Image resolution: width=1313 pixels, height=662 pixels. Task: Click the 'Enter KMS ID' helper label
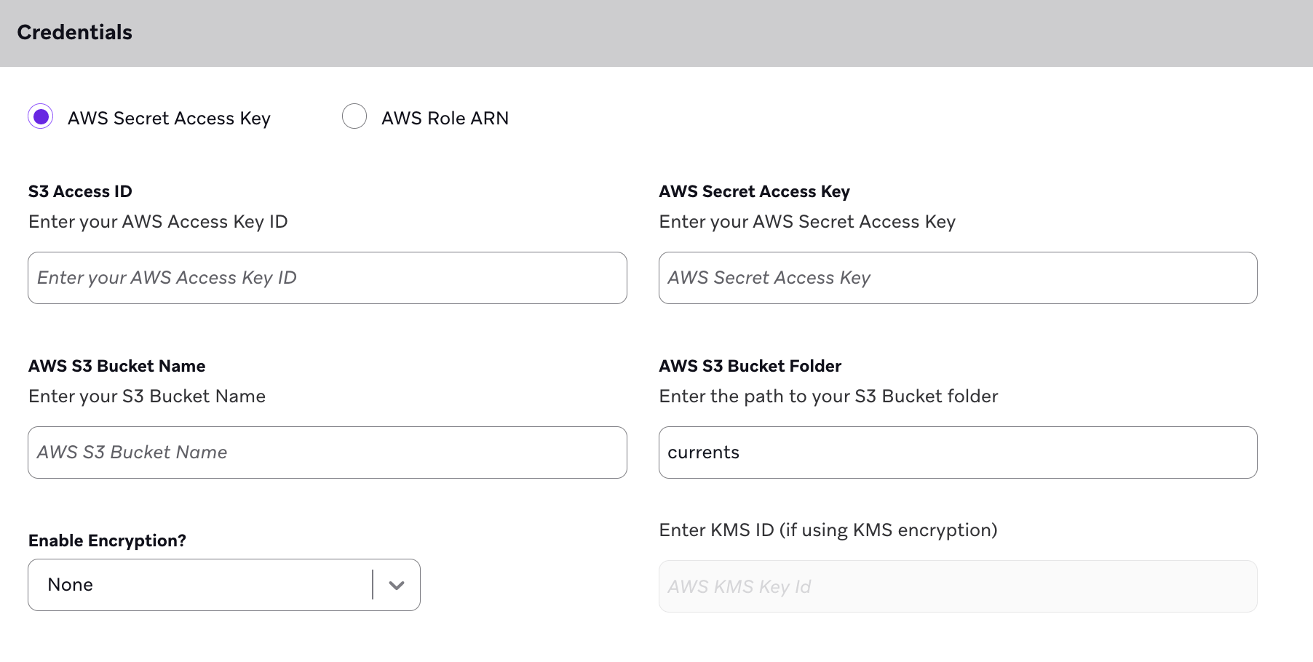(x=828, y=530)
